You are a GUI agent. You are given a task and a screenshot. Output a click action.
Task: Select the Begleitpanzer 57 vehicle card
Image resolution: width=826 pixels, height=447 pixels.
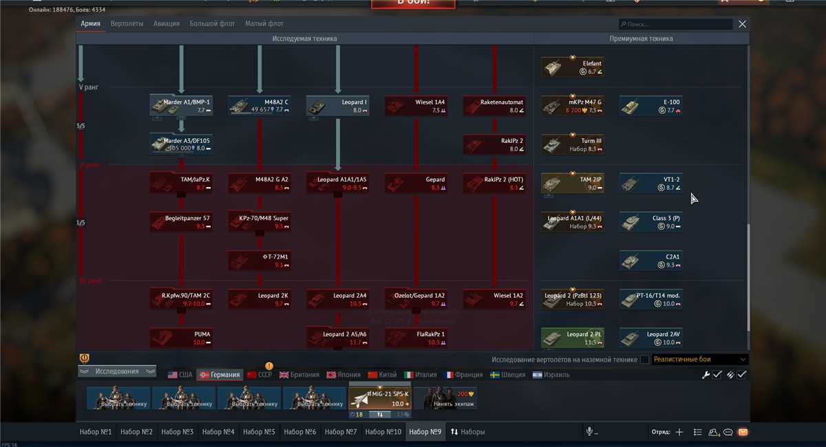tap(181, 221)
